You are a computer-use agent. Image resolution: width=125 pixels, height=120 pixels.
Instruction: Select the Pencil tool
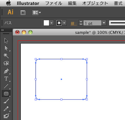[x=6, y=109]
